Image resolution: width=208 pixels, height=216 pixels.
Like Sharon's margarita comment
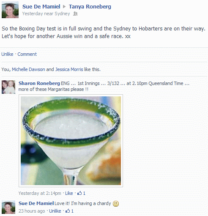(x=69, y=193)
